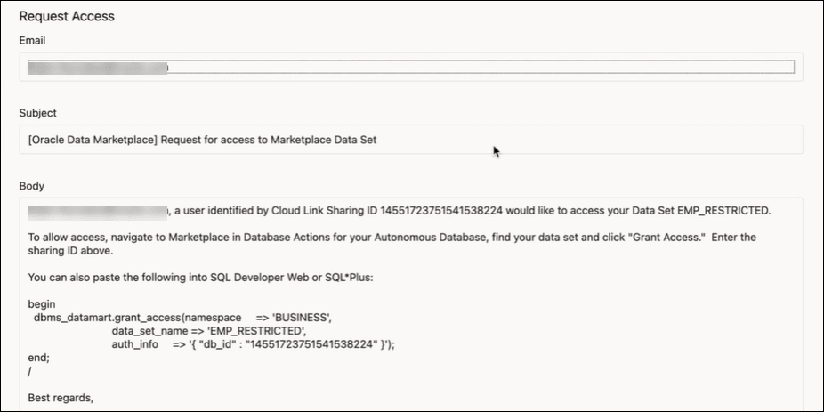This screenshot has width=824, height=412.
Task: Click the "Email" field label
Action: tap(32, 41)
